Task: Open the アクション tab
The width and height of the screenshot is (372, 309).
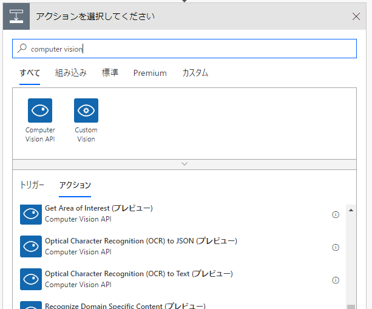Action: point(75,185)
